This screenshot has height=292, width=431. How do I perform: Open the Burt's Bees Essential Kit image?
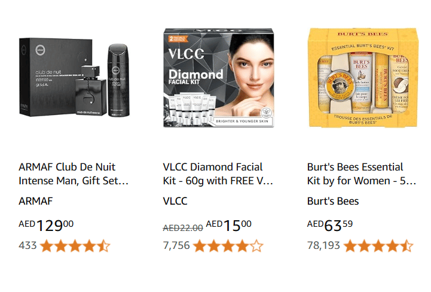(362, 77)
